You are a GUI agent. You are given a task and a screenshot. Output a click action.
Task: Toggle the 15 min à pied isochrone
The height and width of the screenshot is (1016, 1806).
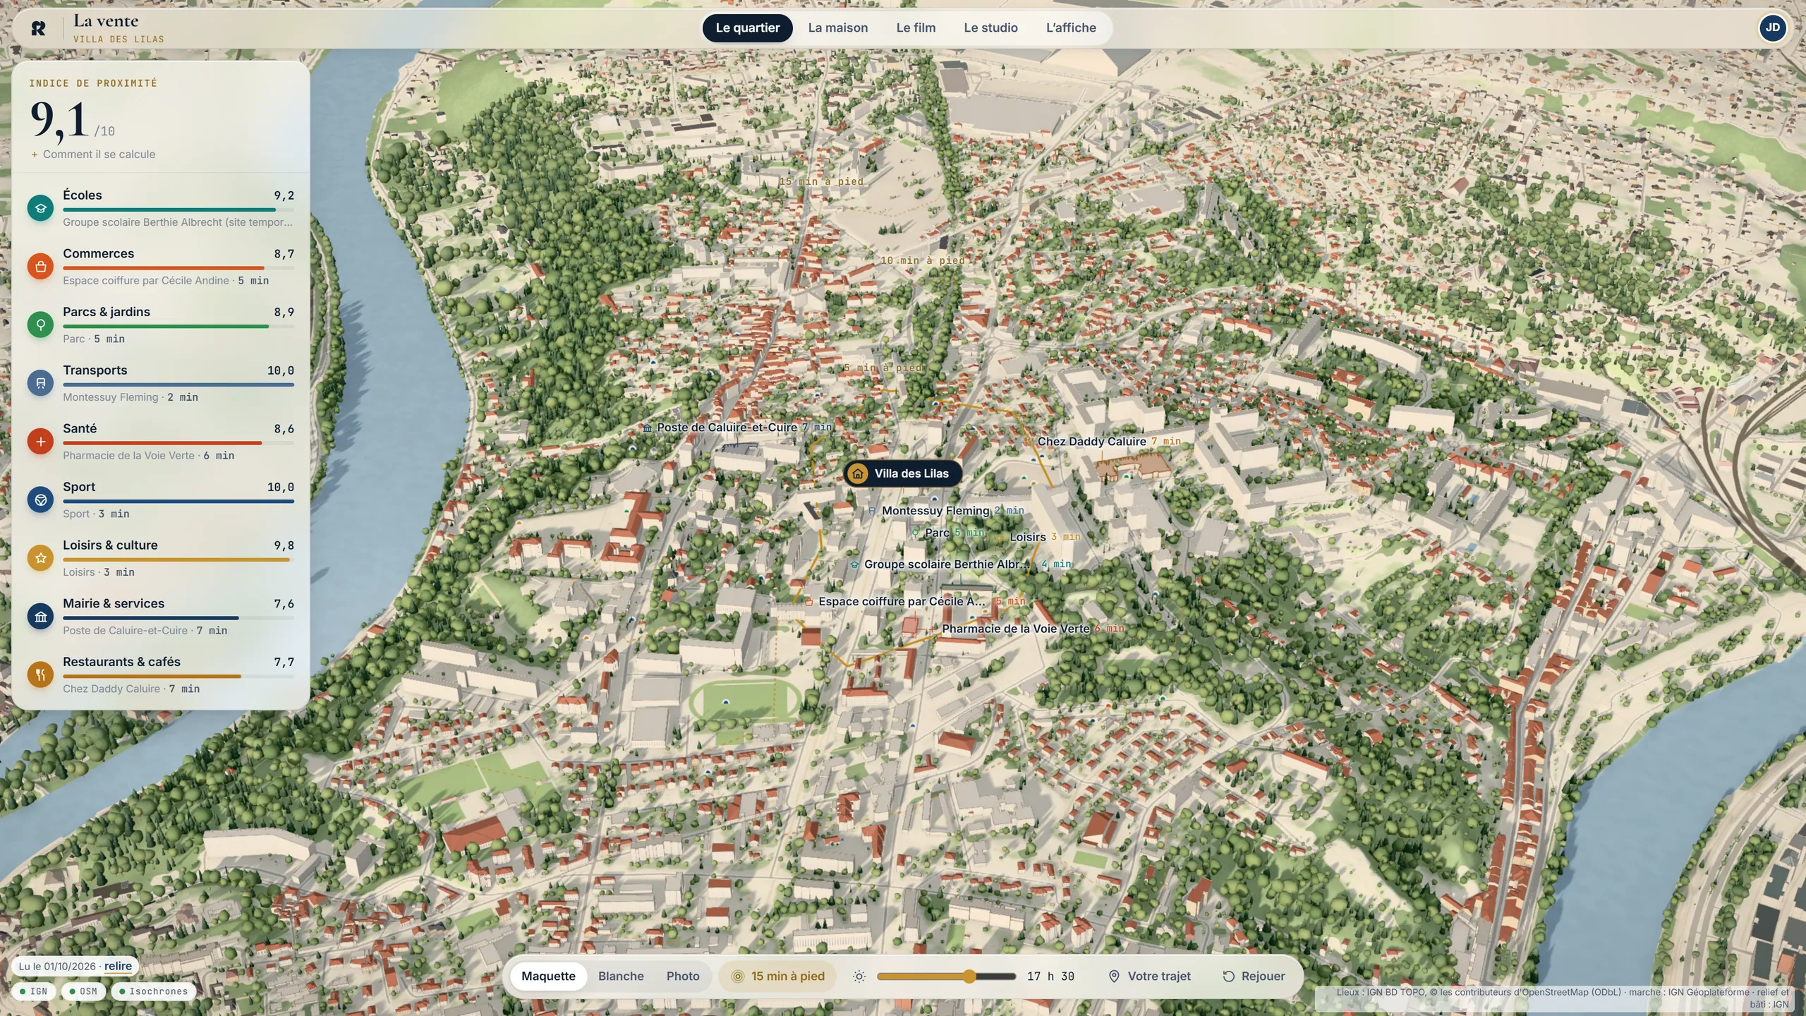click(x=777, y=976)
